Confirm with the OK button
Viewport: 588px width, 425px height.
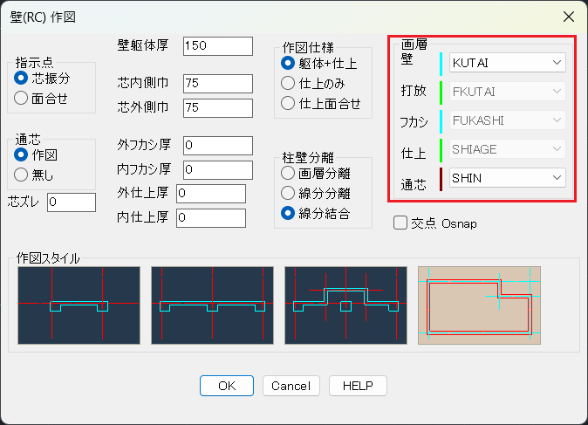pos(227,386)
